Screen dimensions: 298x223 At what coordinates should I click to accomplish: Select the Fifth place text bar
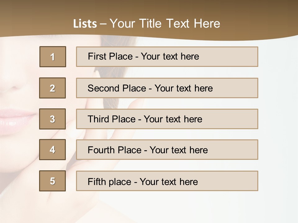167,181
